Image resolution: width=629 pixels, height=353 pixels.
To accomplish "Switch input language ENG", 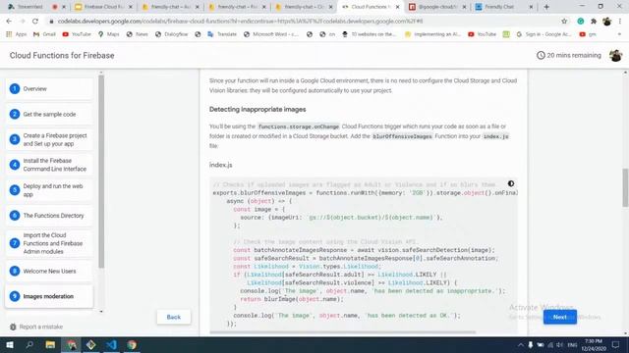I will (x=572, y=345).
